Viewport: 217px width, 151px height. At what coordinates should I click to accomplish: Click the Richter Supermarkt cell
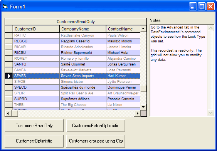pos(83,53)
